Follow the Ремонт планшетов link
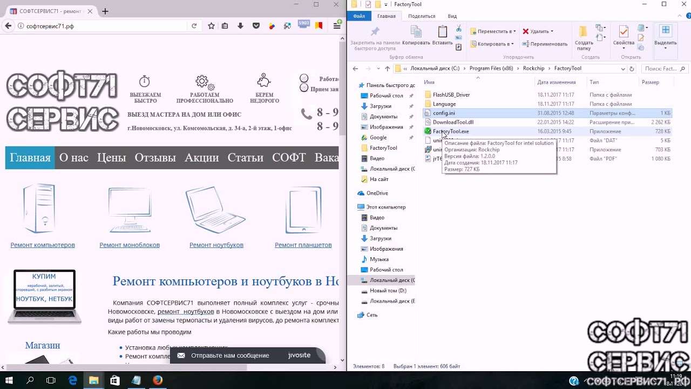The width and height of the screenshot is (691, 389). click(303, 245)
